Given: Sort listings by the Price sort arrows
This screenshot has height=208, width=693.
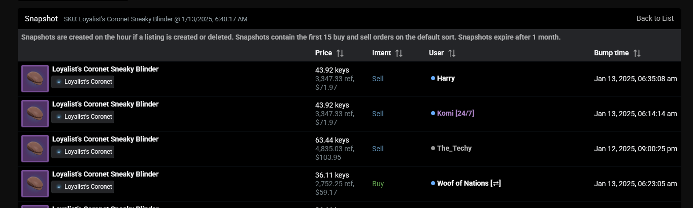Looking at the screenshot, I should (x=340, y=53).
